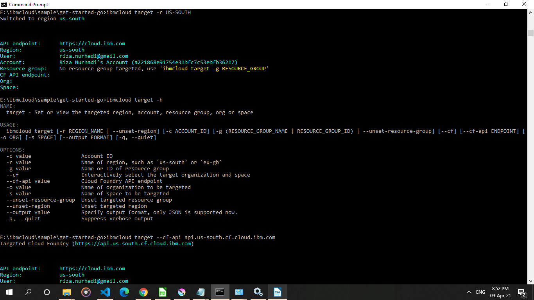This screenshot has height=300, width=534.
Task: Click the 'target - Set or view' description line
Action: pos(130,112)
